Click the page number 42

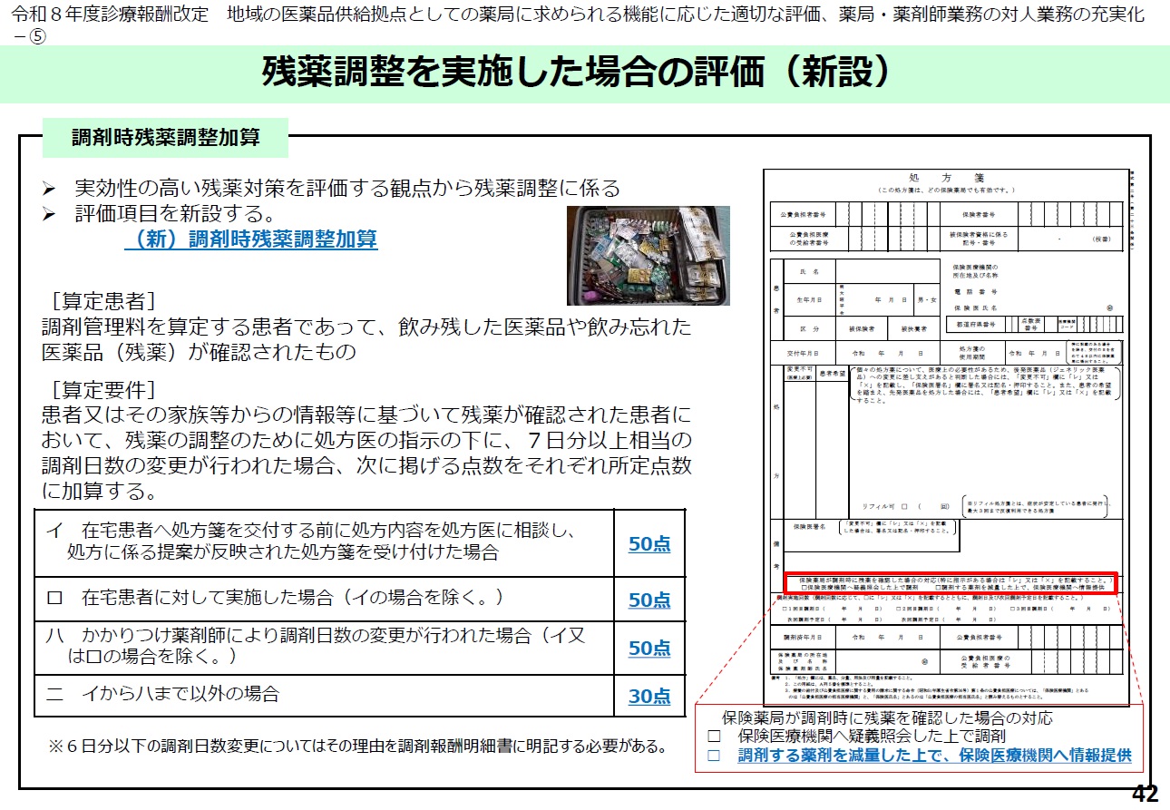pyautogui.click(x=1145, y=794)
